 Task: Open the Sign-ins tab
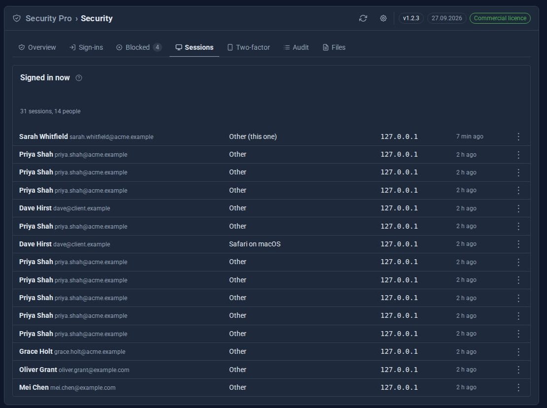point(86,47)
